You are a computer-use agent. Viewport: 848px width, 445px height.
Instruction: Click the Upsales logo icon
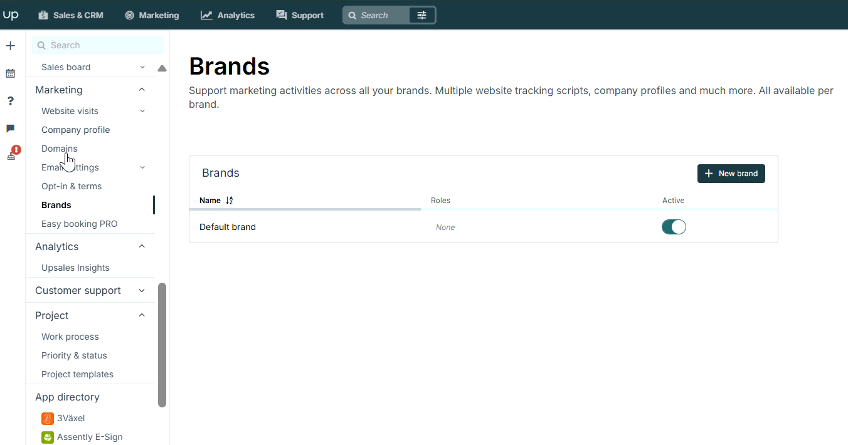pos(11,14)
